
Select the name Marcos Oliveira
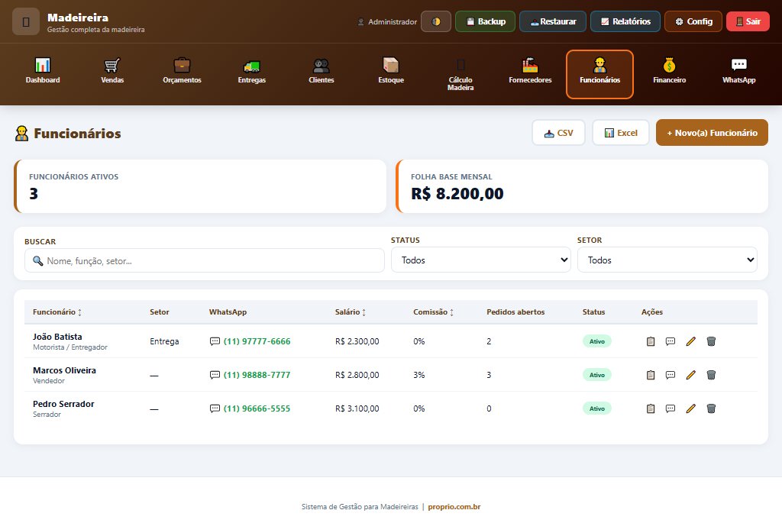coord(64,370)
